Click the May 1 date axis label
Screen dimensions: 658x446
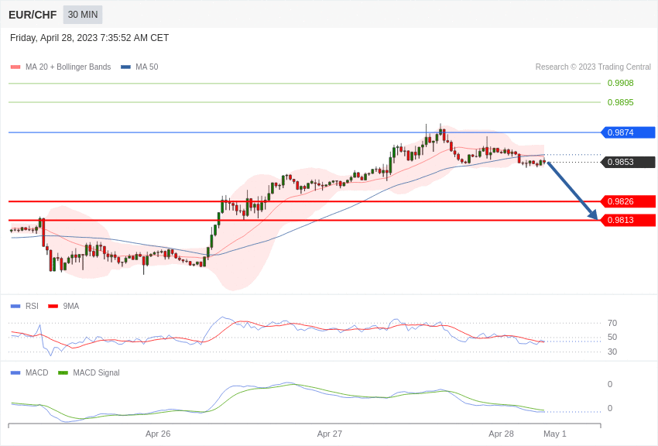pyautogui.click(x=555, y=434)
